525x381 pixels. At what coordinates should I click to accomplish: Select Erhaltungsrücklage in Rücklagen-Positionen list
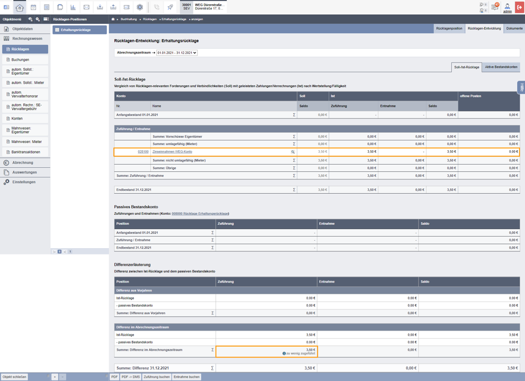point(79,30)
